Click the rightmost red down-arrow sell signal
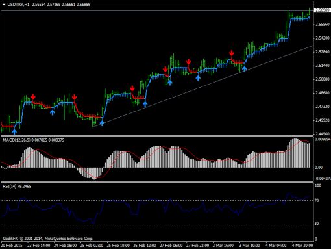Image resolution: width=331 pixels, height=249 pixels. 232,53
